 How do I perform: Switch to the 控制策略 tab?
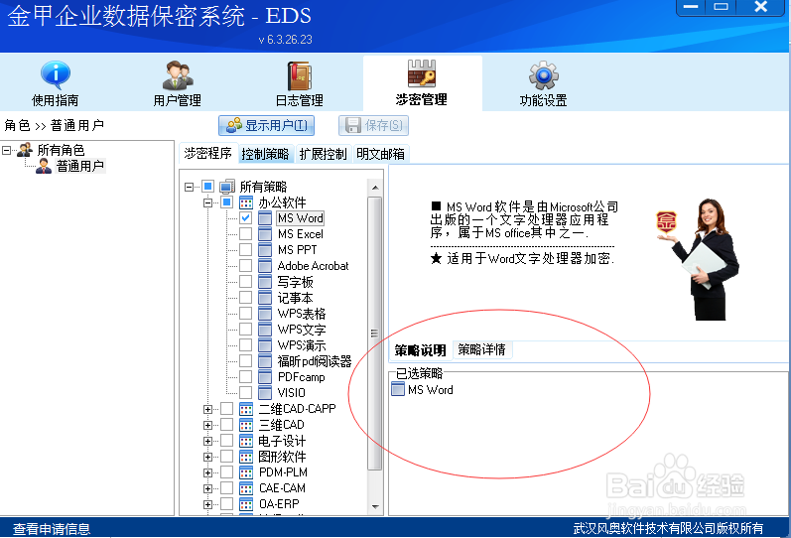(x=265, y=154)
